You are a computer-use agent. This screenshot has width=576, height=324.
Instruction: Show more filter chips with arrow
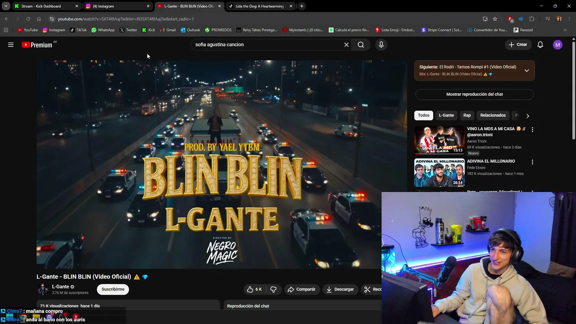pyautogui.click(x=527, y=116)
